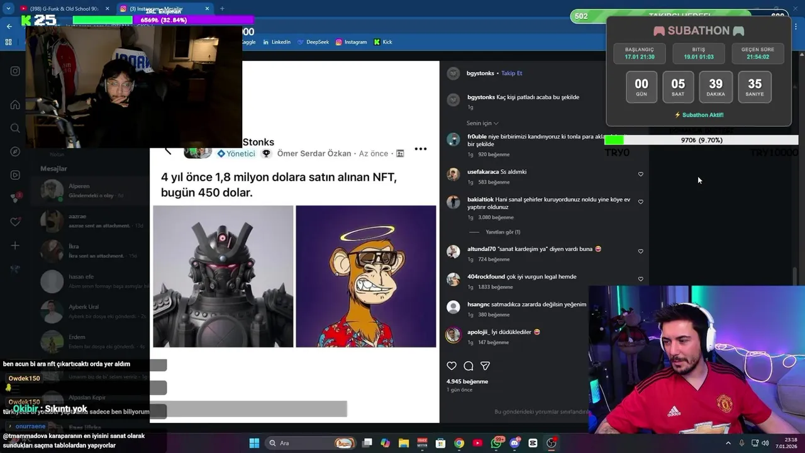Open the apps grid in bookmarks bar

(x=8, y=42)
